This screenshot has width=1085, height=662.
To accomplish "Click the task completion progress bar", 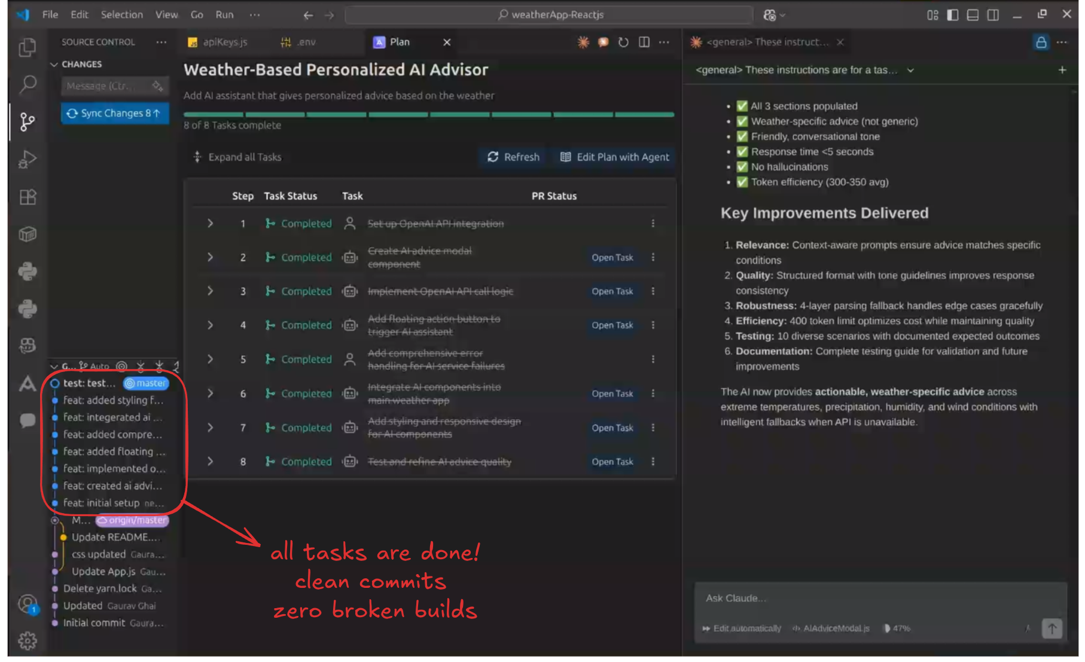I will click(428, 114).
